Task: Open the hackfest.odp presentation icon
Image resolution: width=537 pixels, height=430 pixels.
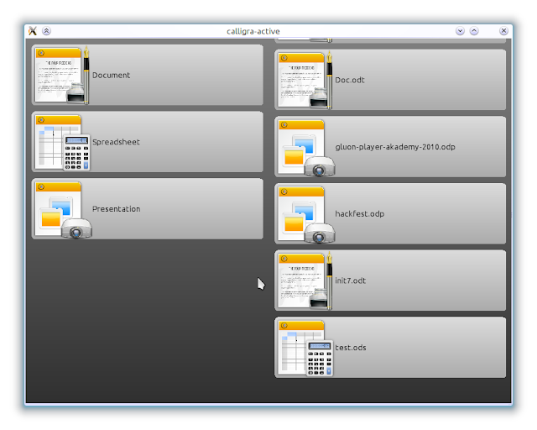Action: (x=306, y=215)
